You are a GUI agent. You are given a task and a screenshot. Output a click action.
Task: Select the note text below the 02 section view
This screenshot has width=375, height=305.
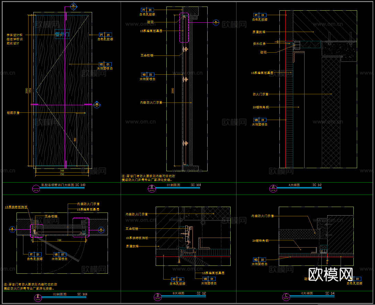coord(30,286)
